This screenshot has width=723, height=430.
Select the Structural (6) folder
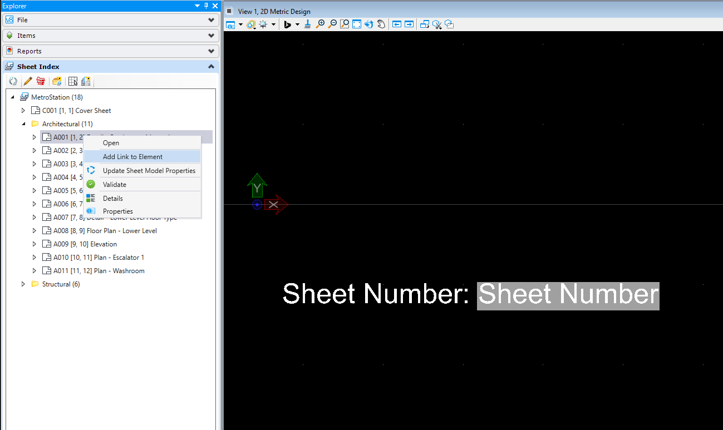pos(61,284)
